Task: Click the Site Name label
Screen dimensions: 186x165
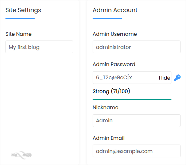Action: (19, 34)
